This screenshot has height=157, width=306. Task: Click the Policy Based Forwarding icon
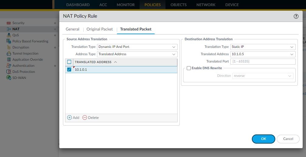(x=9, y=41)
